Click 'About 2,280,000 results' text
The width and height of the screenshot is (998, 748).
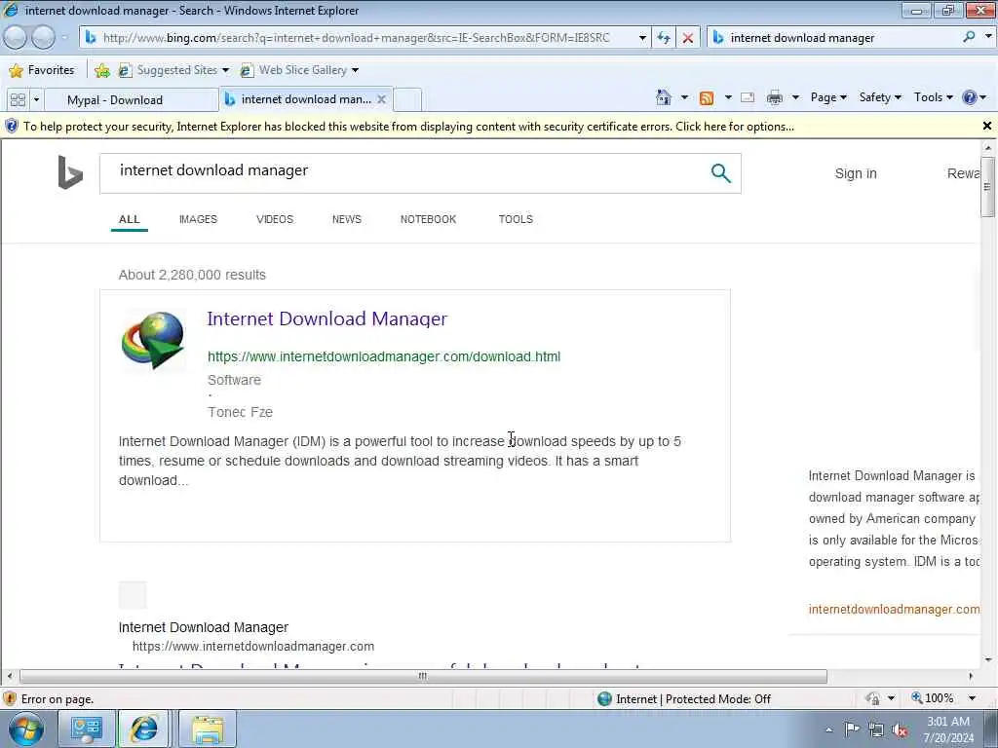click(192, 275)
